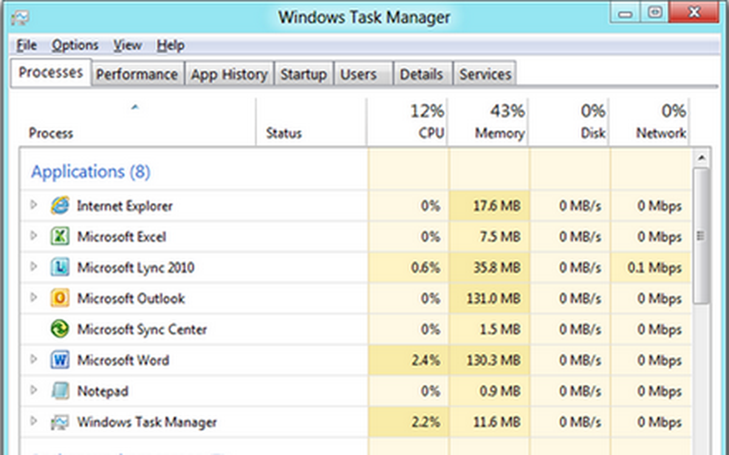The width and height of the screenshot is (729, 455).
Task: Open the Options menu
Action: point(75,45)
